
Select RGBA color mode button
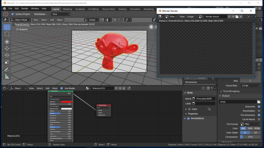(257, 128)
